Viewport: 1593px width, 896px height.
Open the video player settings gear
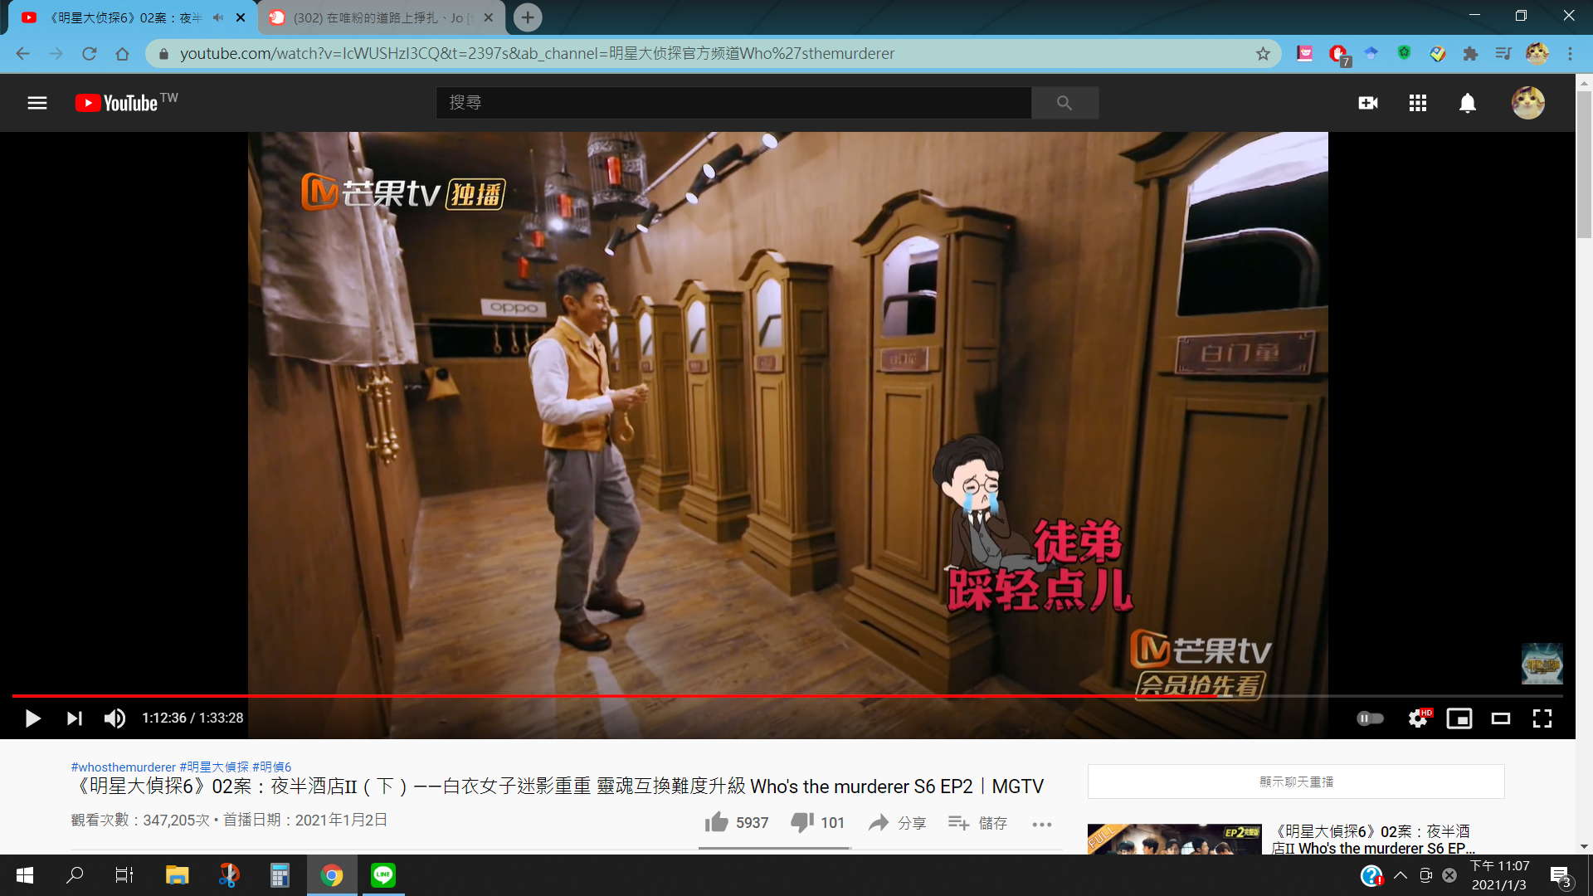pos(1419,718)
